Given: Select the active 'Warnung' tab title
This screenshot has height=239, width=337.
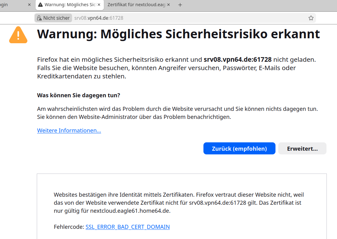Looking at the screenshot, I should 70,5.
